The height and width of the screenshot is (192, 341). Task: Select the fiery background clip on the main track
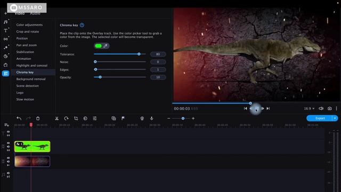click(x=32, y=161)
